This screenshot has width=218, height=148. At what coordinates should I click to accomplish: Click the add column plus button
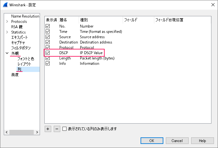pyautogui.click(x=48, y=129)
